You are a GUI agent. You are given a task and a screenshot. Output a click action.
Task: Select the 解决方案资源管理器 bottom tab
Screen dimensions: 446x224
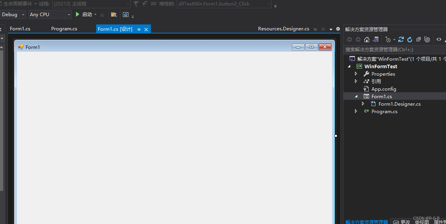367,222
